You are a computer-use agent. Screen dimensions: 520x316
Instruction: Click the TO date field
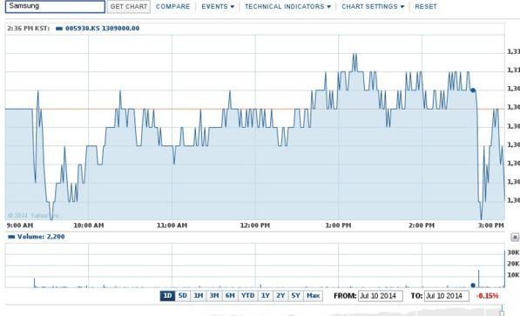(x=447, y=296)
